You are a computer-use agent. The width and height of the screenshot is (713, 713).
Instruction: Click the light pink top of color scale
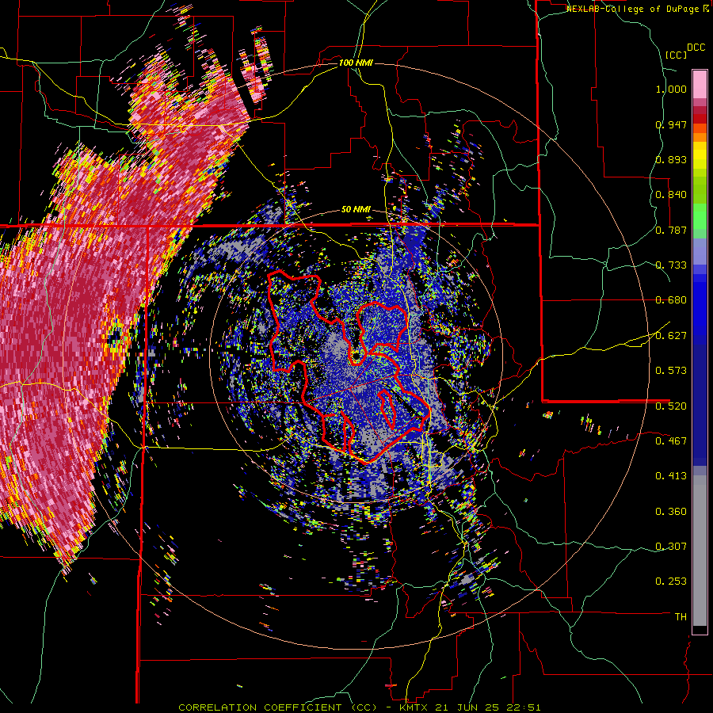tap(700, 84)
